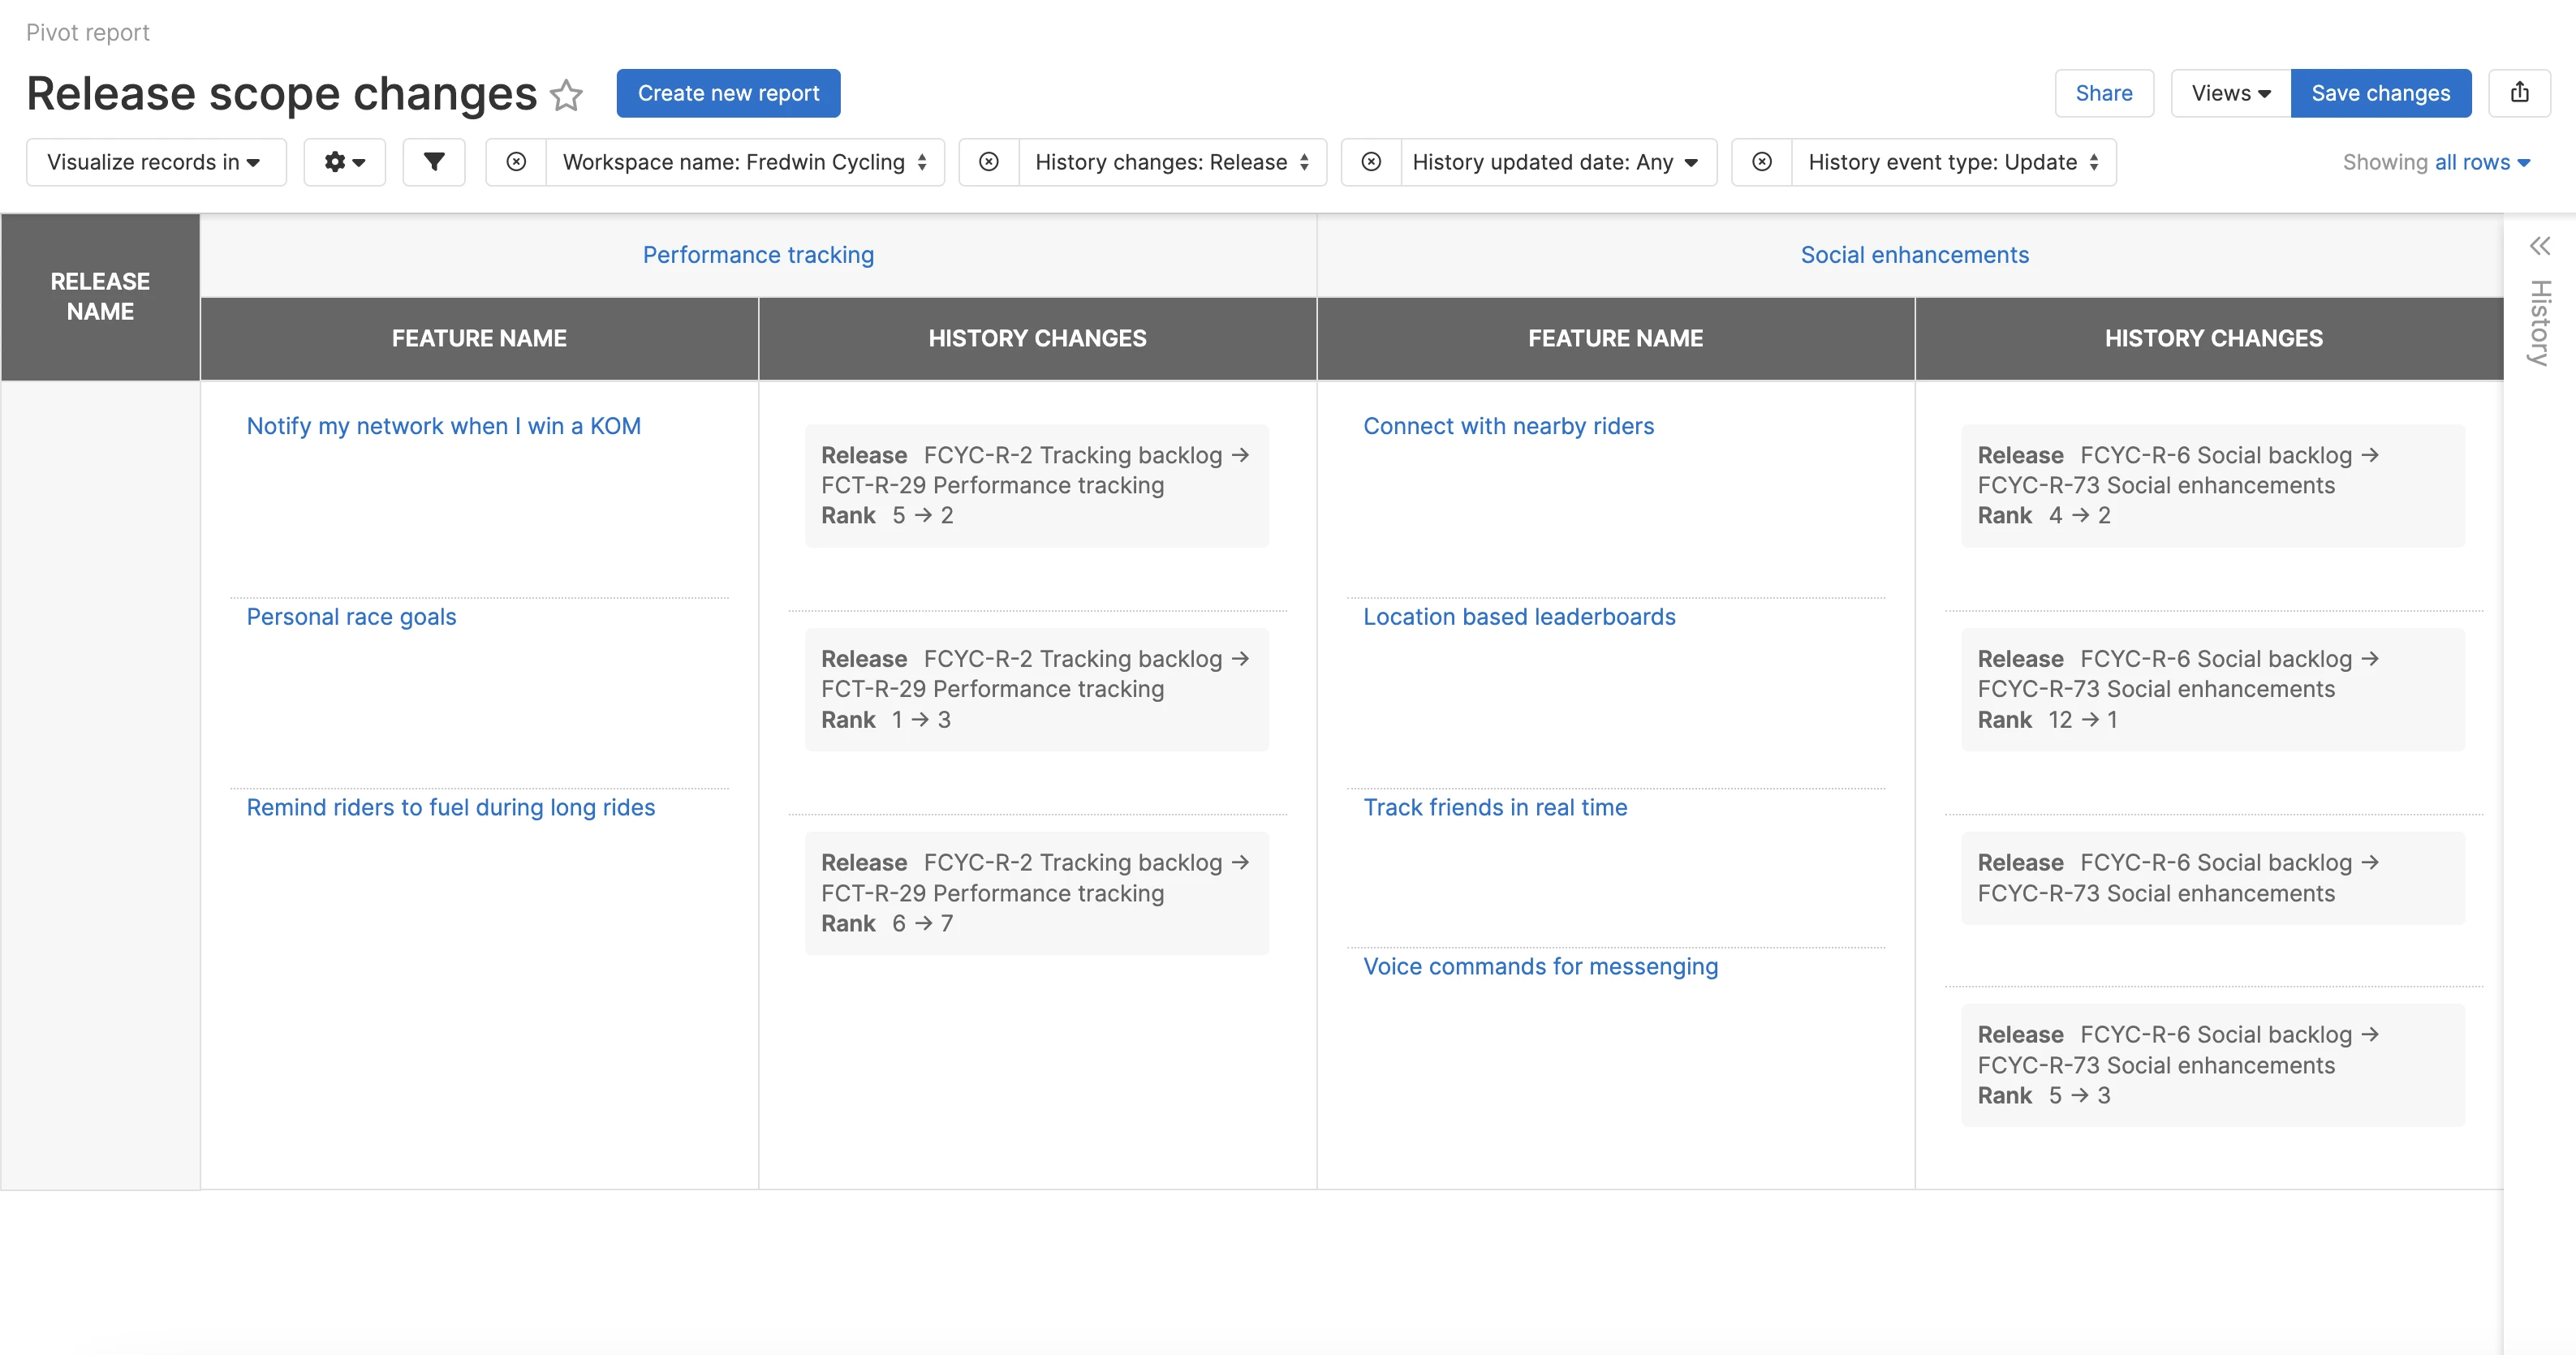Click the Share button

tap(2103, 93)
